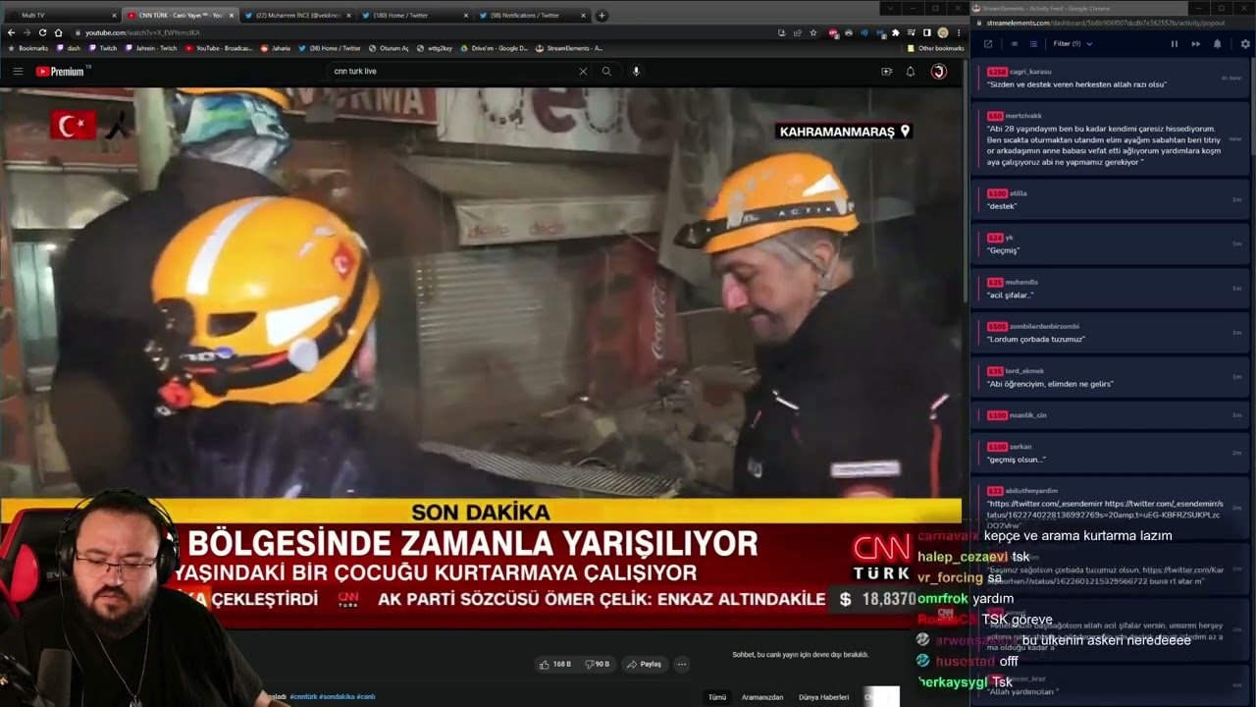Select mertcivakk donation message

1111,138
